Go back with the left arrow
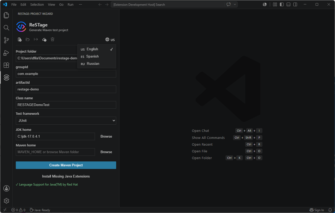 click(x=100, y=4)
